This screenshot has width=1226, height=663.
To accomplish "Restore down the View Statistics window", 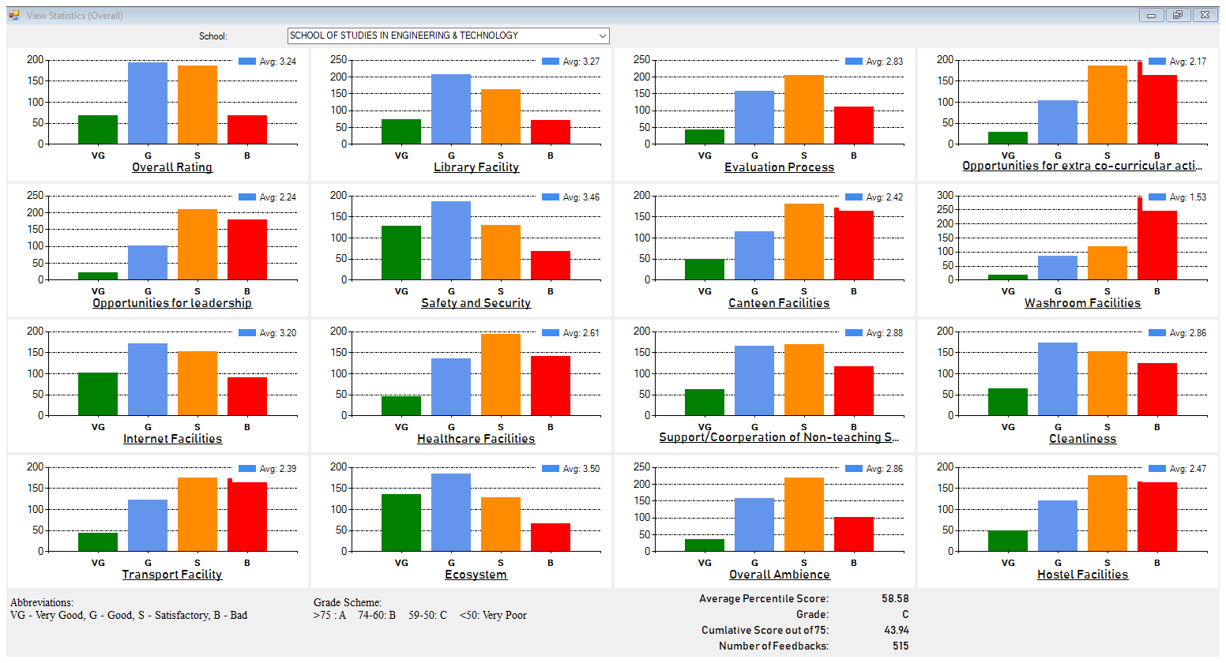I will coord(1177,15).
